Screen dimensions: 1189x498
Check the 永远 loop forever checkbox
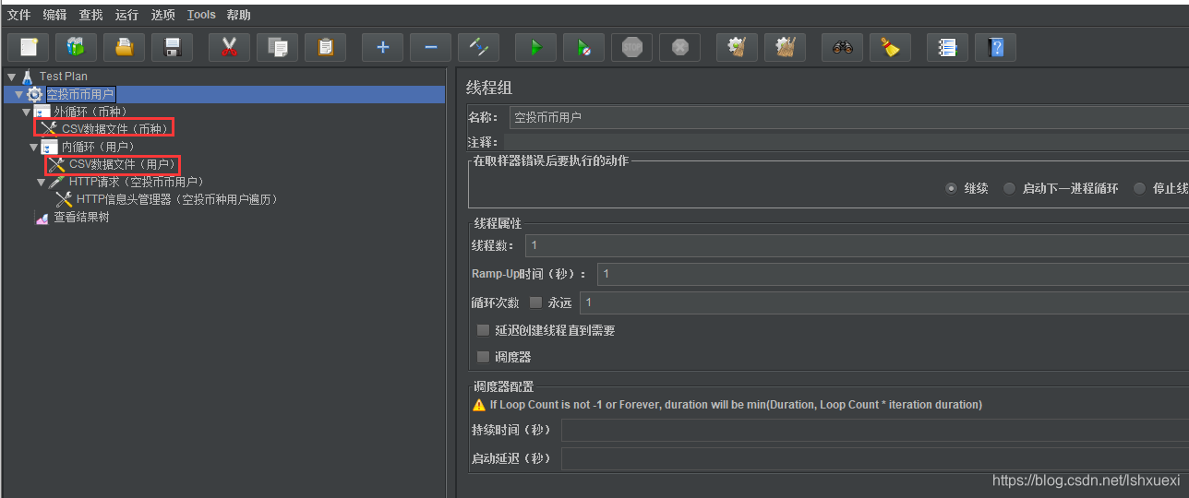pos(535,302)
